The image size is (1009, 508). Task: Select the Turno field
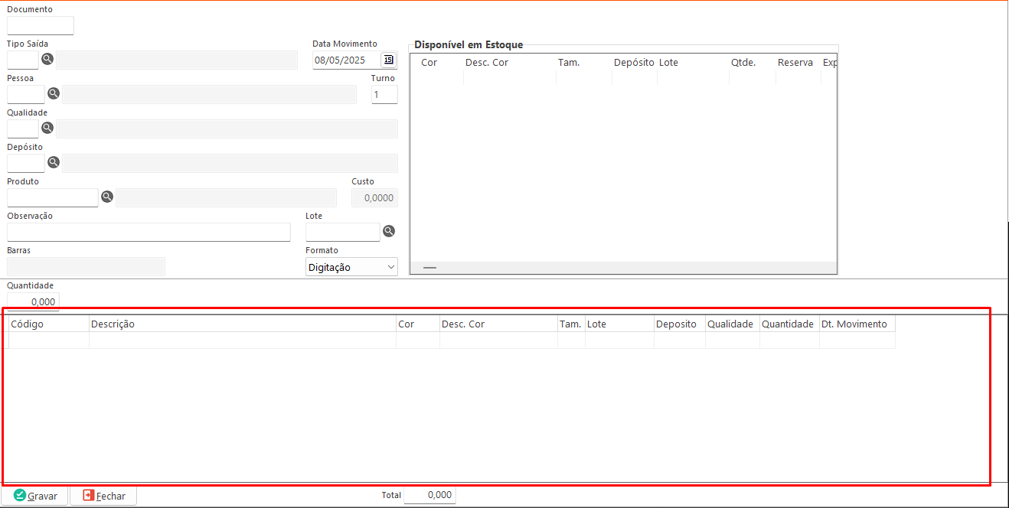(x=384, y=94)
